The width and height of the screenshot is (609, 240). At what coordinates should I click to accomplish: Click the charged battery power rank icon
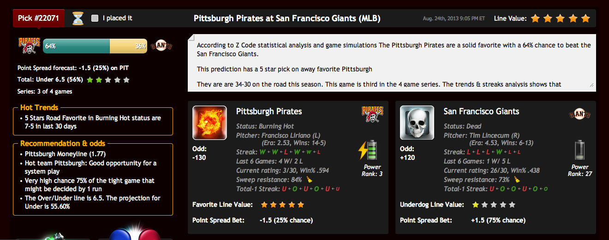tap(369, 150)
